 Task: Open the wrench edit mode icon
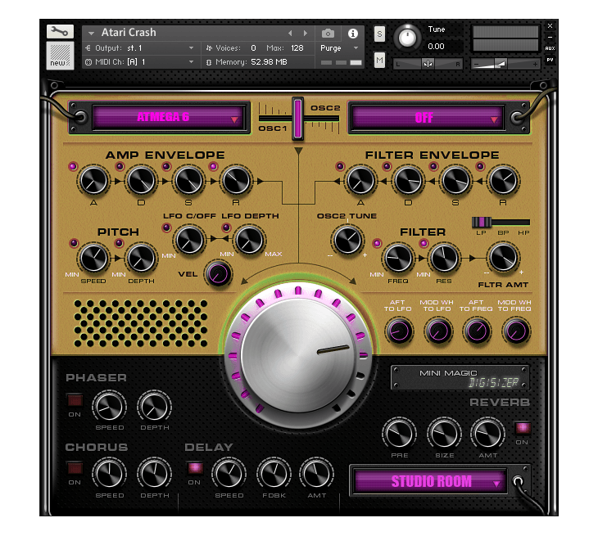click(x=59, y=32)
